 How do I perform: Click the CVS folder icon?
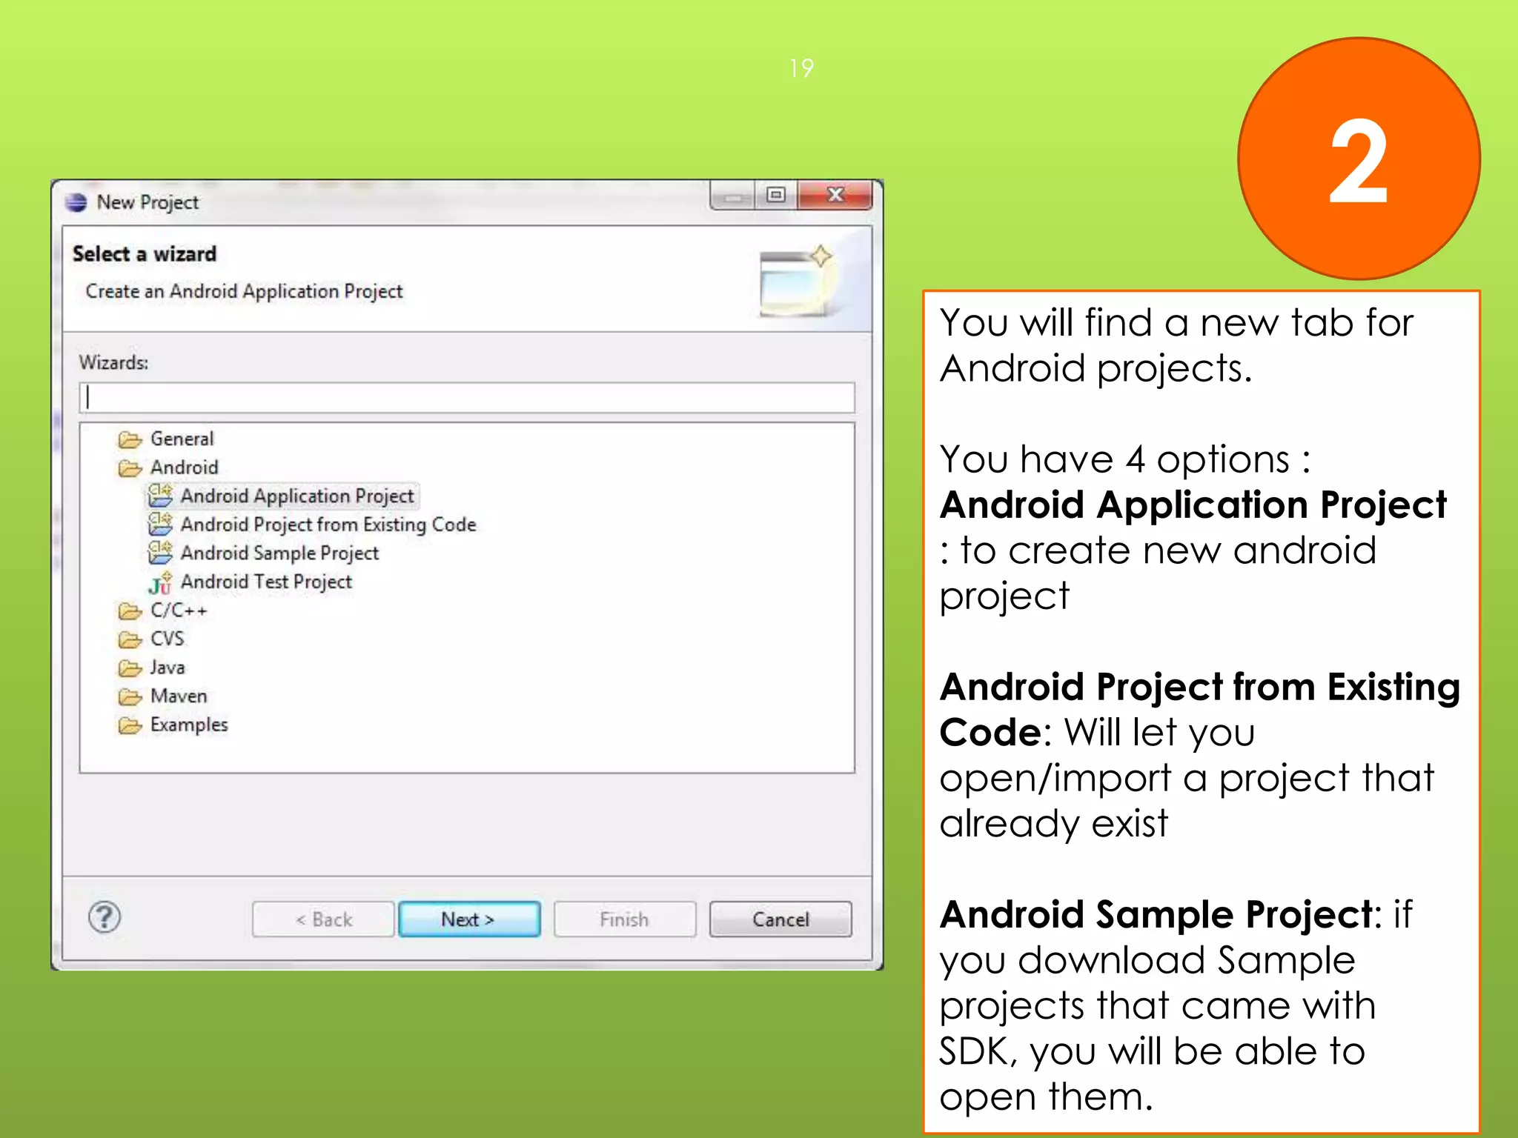(x=130, y=639)
